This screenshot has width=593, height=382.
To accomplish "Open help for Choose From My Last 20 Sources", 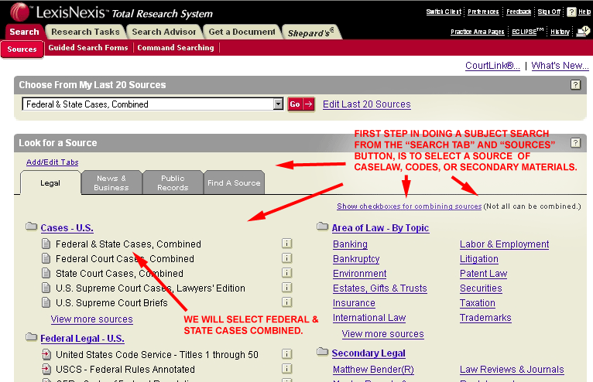I will (575, 84).
